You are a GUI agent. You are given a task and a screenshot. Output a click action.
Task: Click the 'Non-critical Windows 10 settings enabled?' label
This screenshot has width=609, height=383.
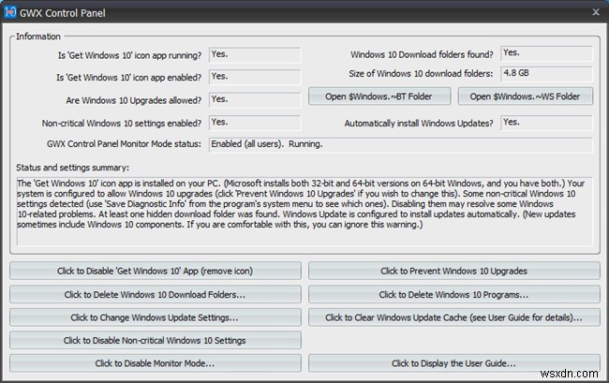click(122, 124)
